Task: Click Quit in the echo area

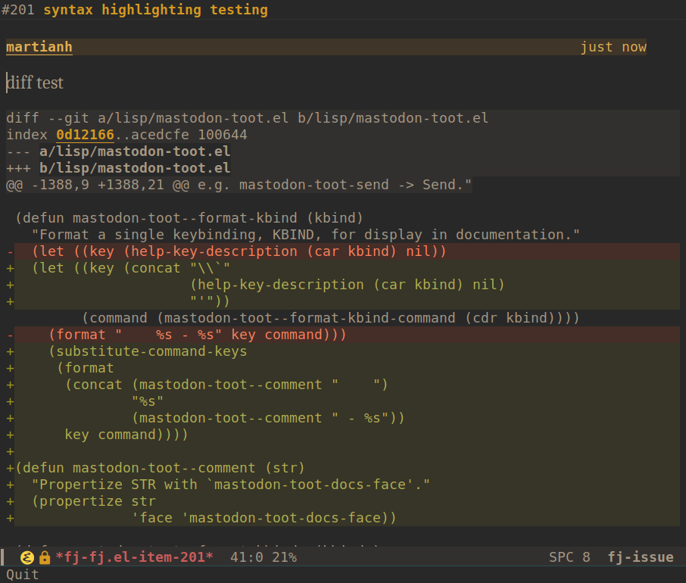Action: (20, 574)
